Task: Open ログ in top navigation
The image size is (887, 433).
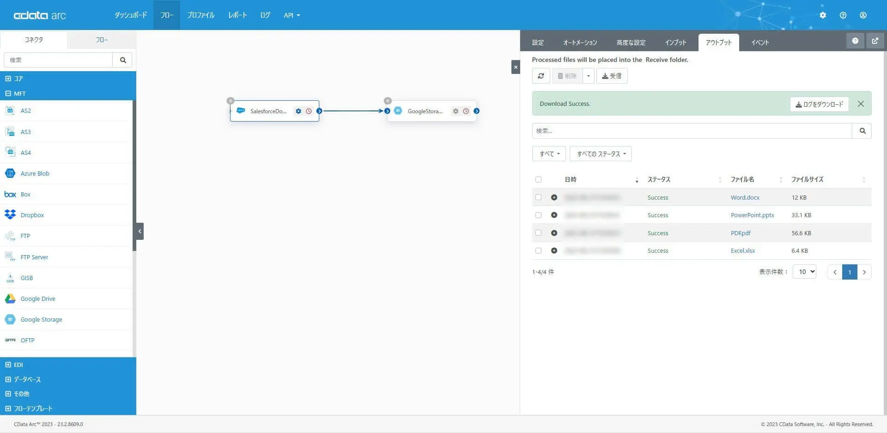Action: (x=265, y=15)
